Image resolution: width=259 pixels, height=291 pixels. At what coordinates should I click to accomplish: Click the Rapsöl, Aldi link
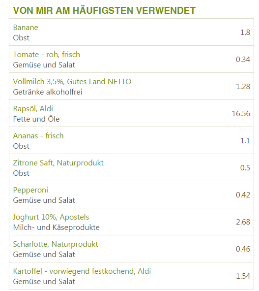33,109
